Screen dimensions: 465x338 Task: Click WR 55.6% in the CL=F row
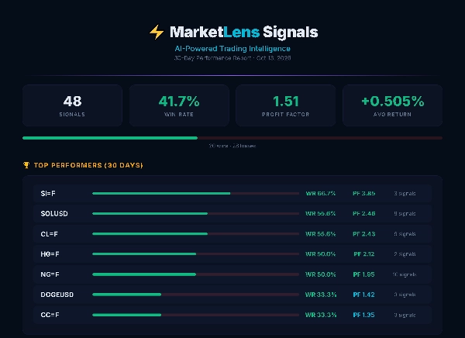pyautogui.click(x=321, y=234)
